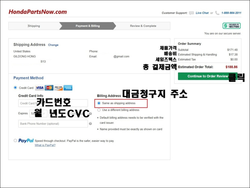Click the @gmail.com email text
Image resolution: width=250 pixels, height=188 pixels.
pyautogui.click(x=121, y=56)
